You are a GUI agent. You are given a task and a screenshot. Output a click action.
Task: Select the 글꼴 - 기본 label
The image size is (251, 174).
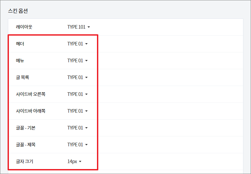(26, 128)
